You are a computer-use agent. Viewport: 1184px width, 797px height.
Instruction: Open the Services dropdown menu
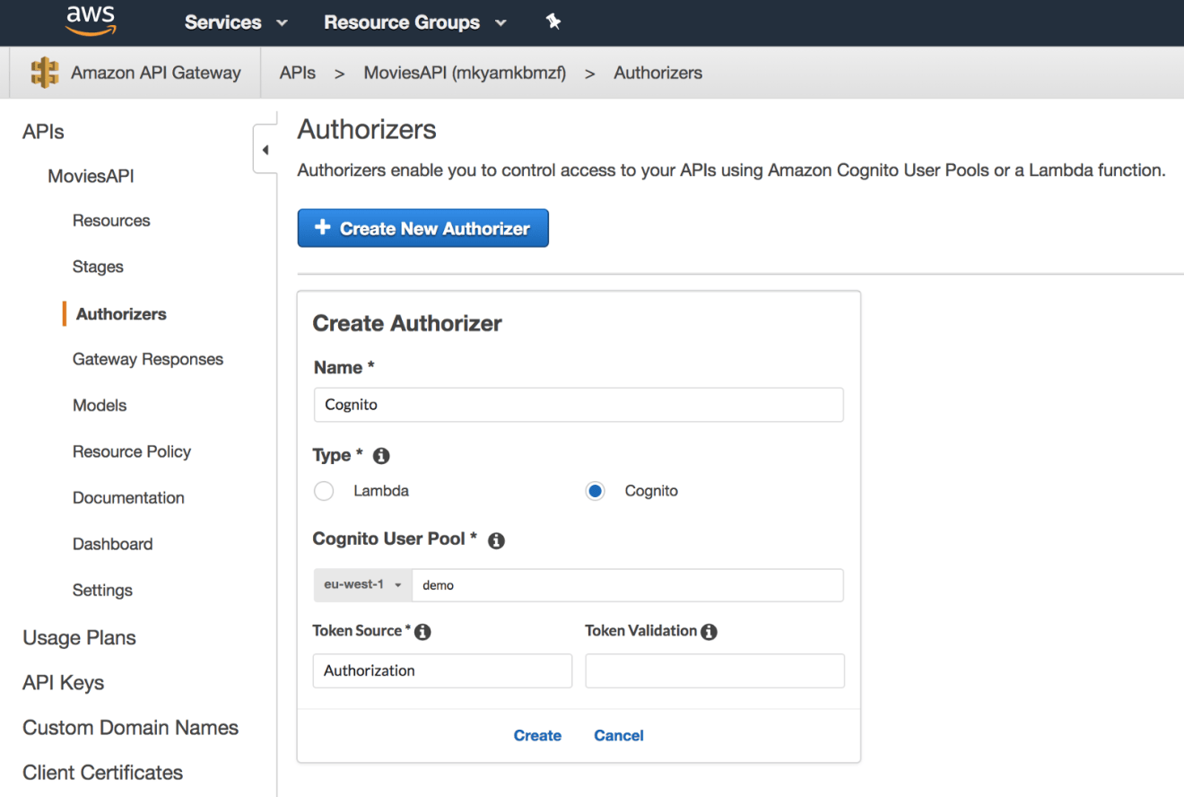(x=236, y=22)
